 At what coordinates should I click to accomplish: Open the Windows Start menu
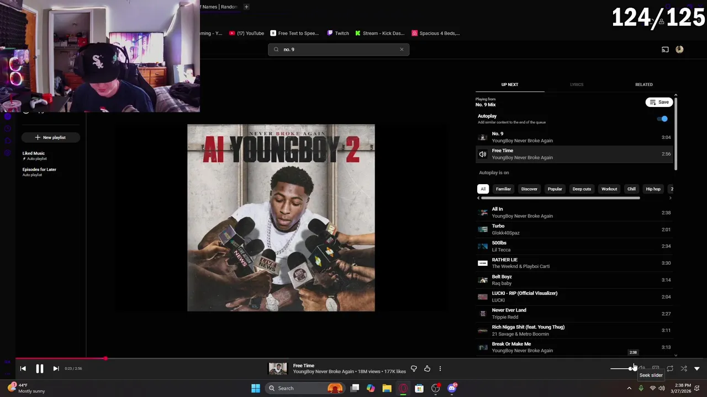click(x=256, y=388)
